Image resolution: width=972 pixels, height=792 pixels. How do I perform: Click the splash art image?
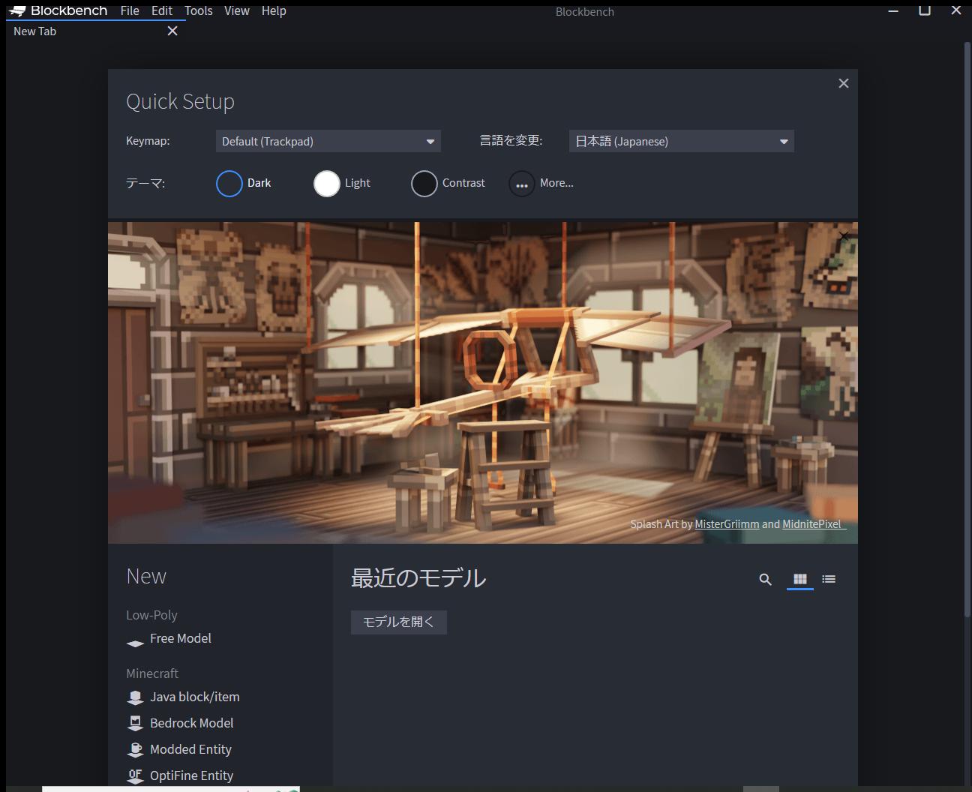tap(483, 382)
